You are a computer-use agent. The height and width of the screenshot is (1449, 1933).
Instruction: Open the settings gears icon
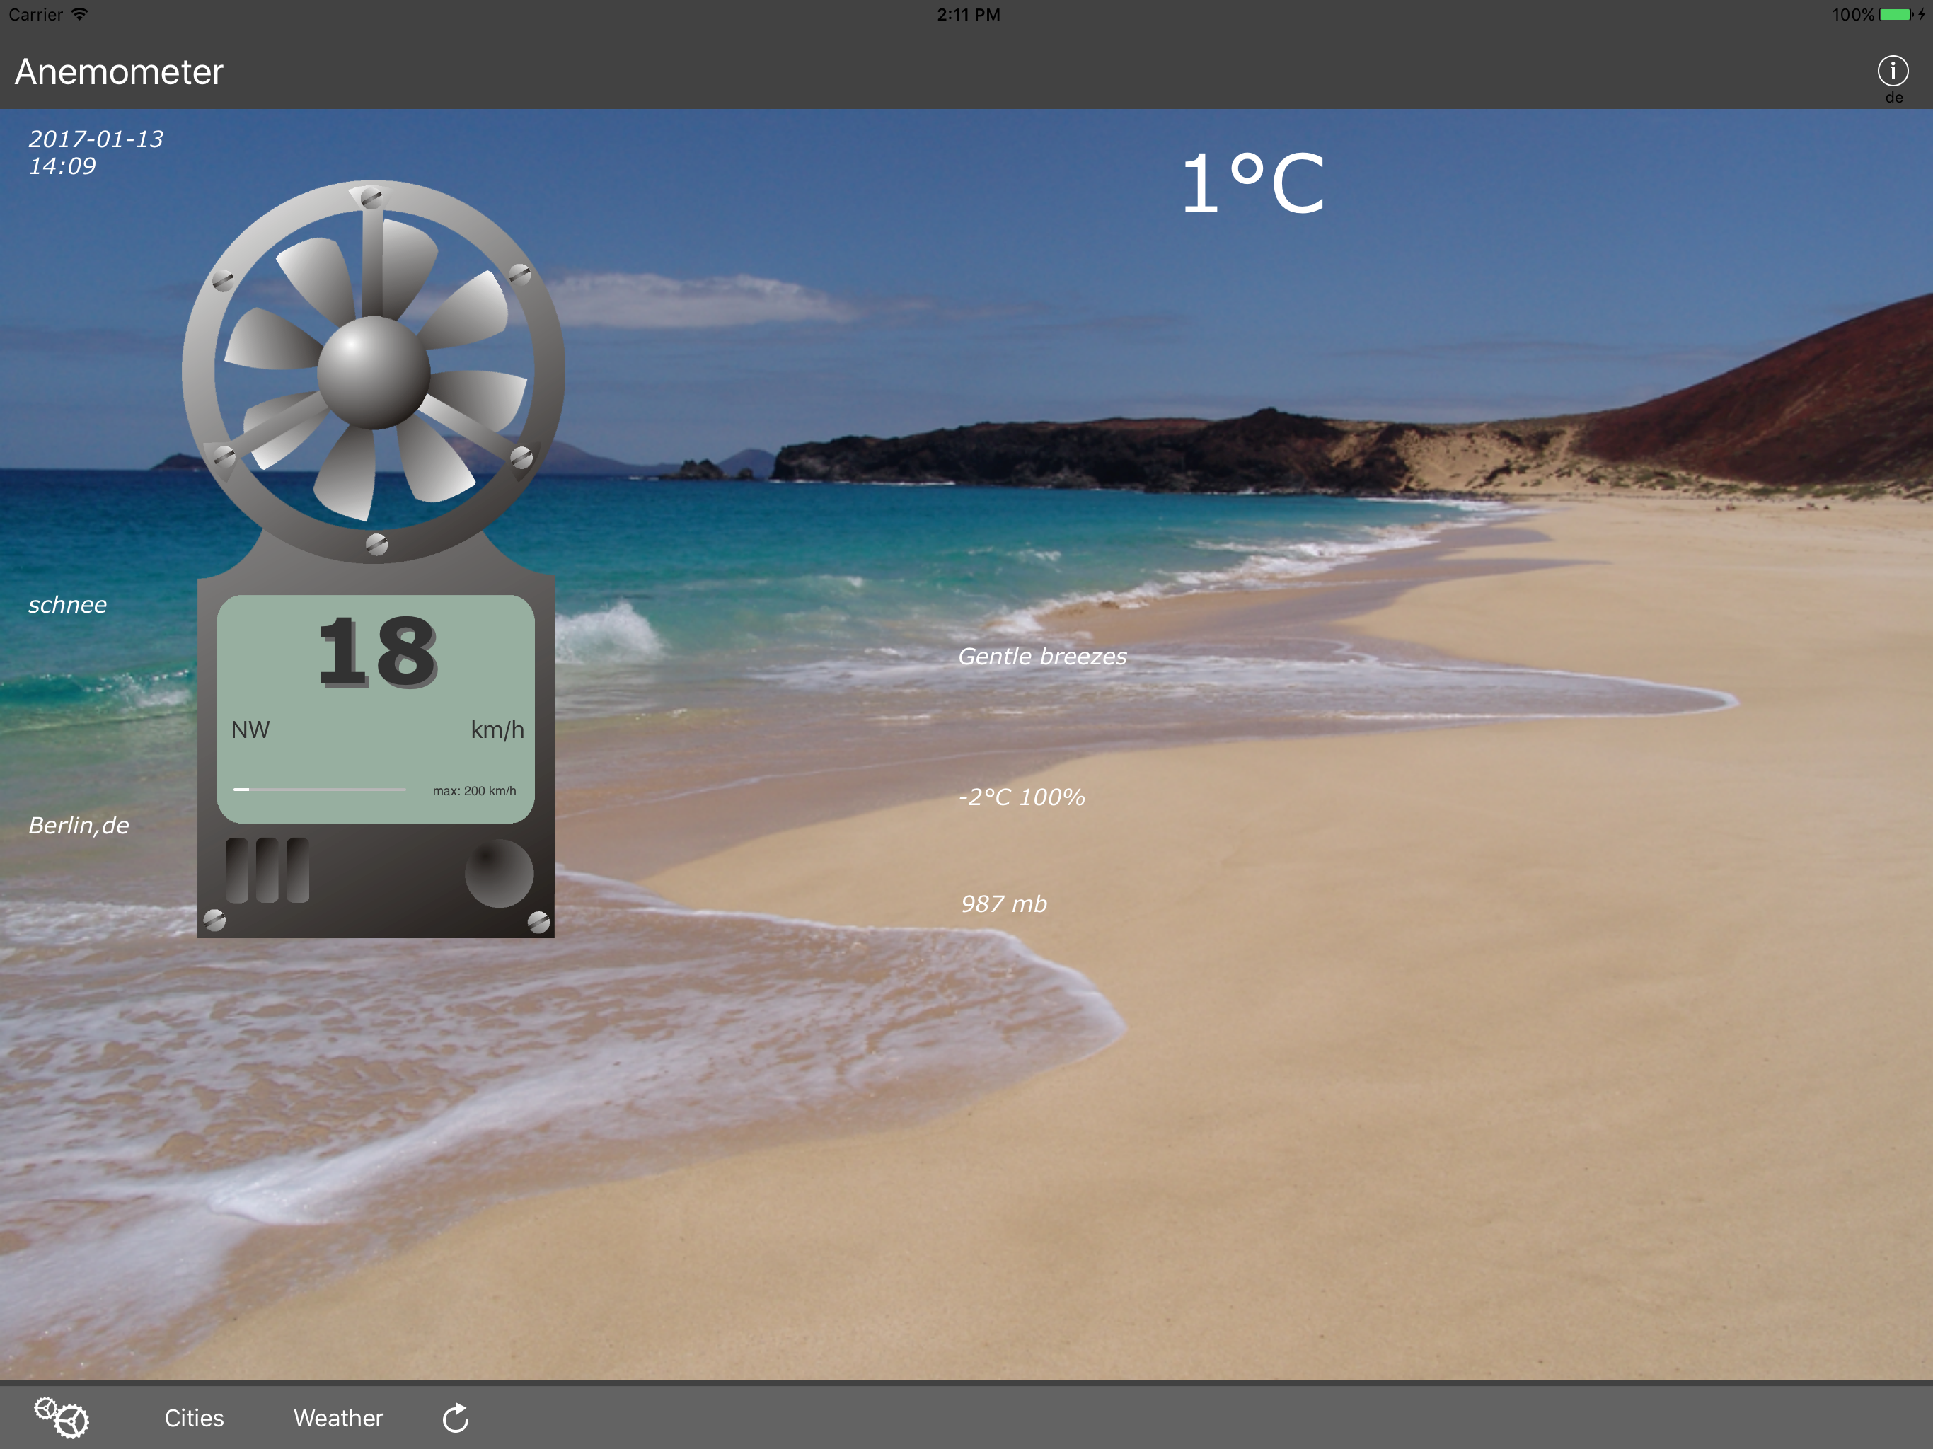pos(61,1416)
